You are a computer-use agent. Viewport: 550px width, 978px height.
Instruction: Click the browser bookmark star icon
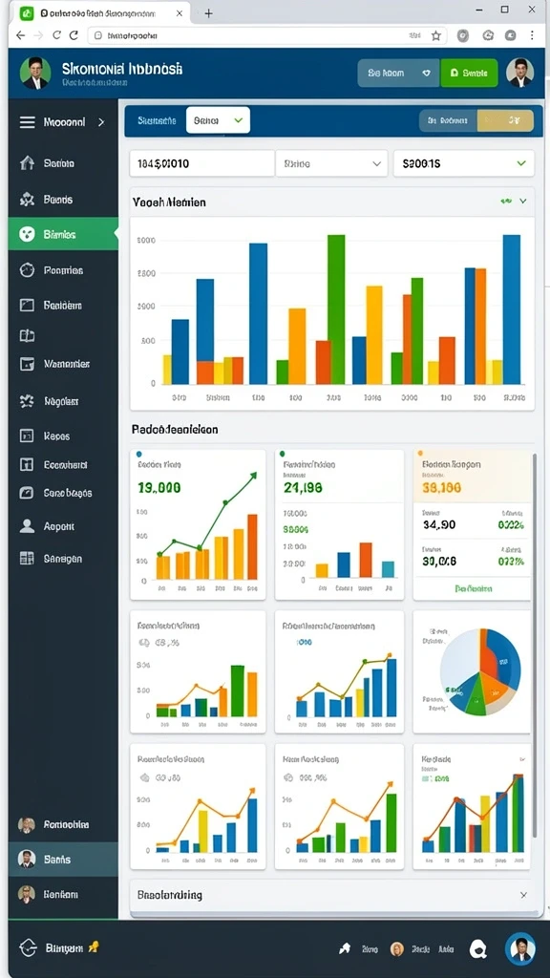tap(435, 35)
